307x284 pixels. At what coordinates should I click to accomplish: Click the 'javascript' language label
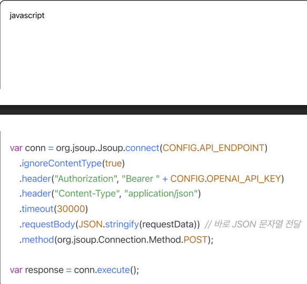coord(27,16)
